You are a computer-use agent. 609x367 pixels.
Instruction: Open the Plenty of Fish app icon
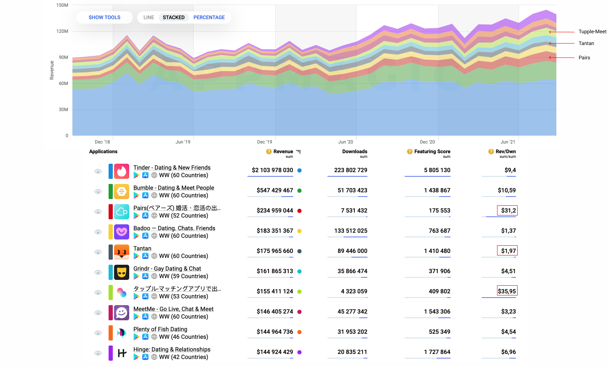122,333
